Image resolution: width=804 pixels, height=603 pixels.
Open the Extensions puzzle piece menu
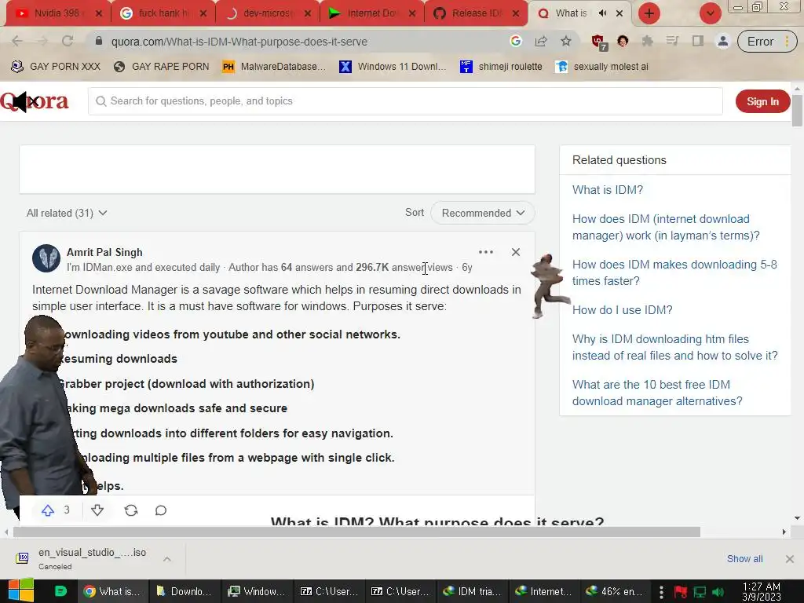(x=648, y=41)
